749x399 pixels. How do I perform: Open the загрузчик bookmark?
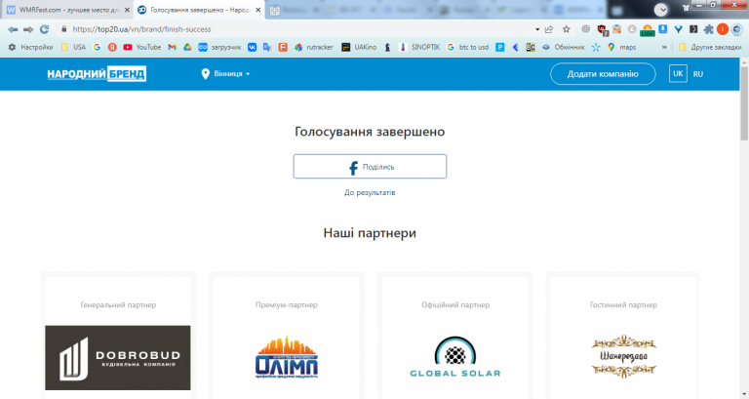(219, 47)
